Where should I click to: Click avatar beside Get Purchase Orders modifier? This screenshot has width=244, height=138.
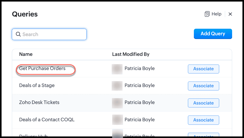pos(117,69)
